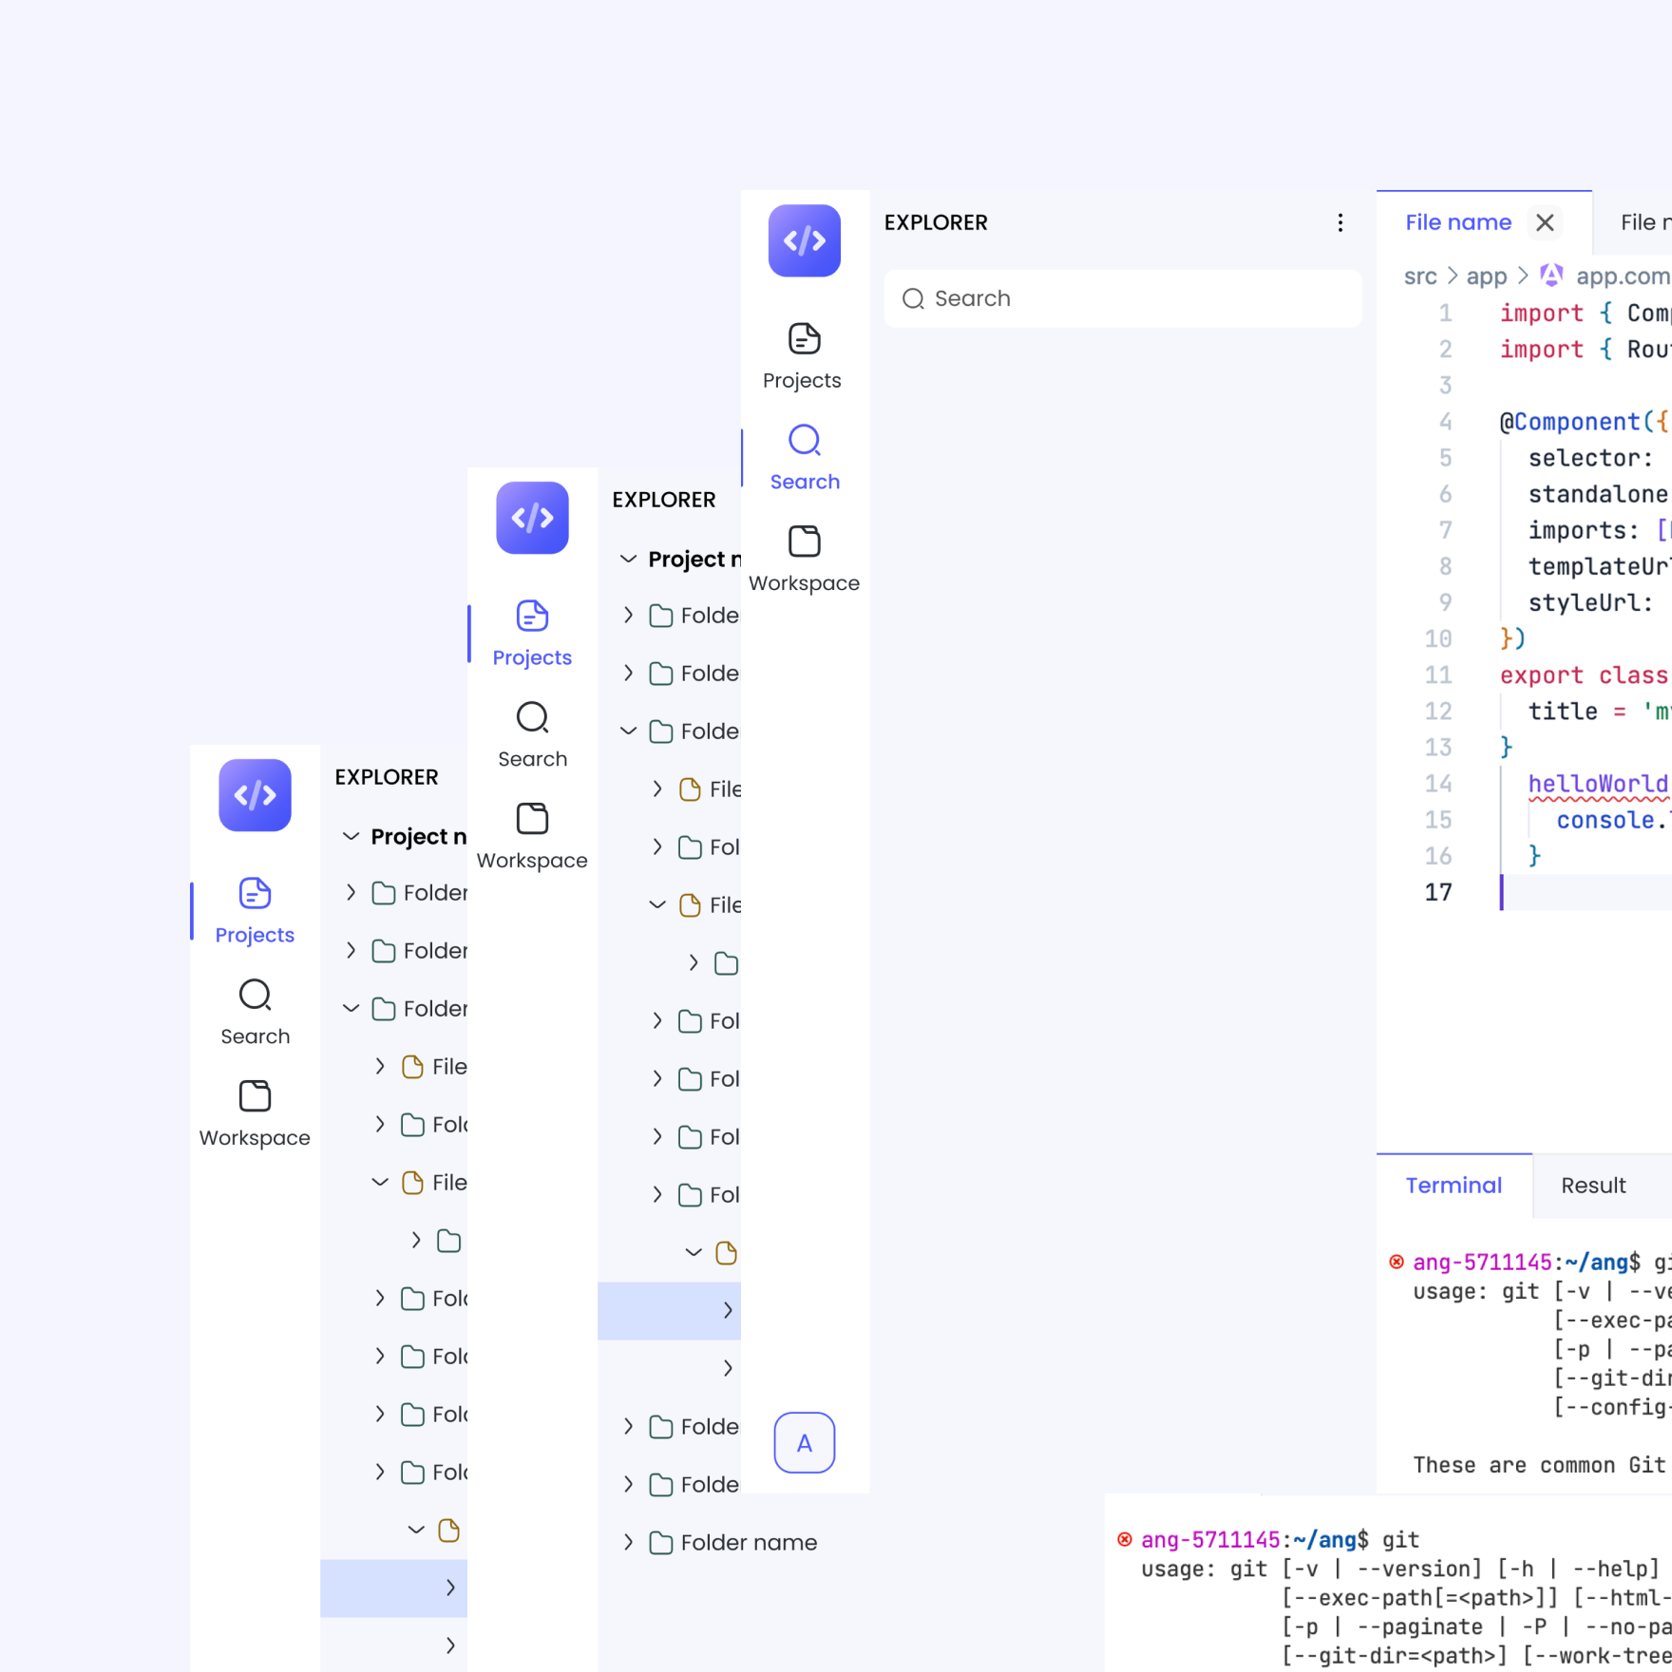Click the code logo in the middle sidebar
Screen dimensions: 1672x1672
click(532, 518)
